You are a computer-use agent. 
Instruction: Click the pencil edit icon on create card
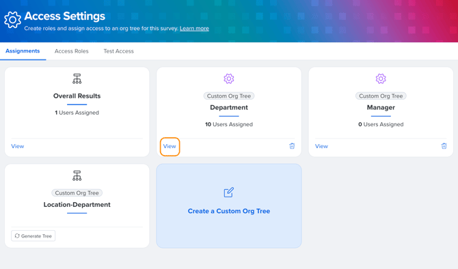click(229, 193)
